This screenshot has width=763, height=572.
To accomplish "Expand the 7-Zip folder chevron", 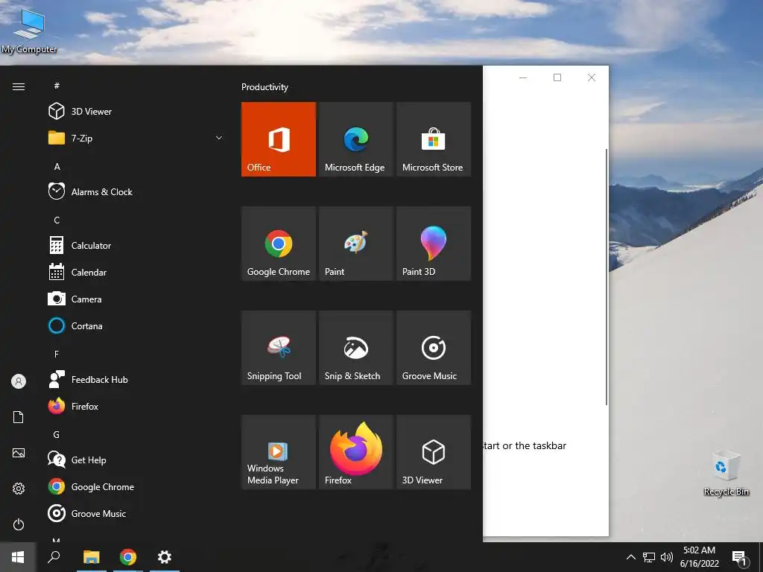I will (219, 138).
